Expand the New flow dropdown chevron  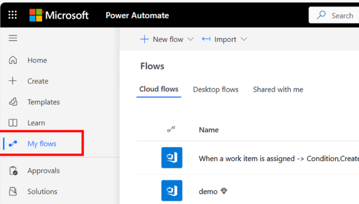[190, 39]
